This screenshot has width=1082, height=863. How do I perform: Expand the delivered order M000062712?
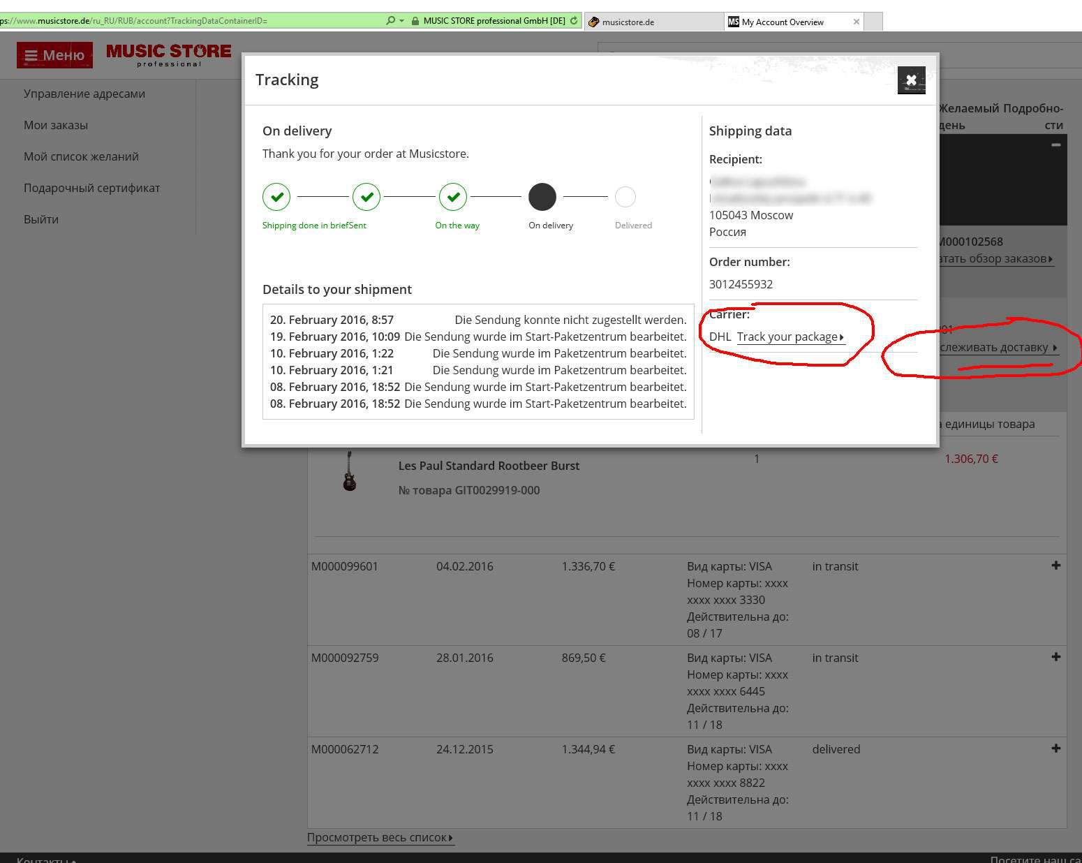[1055, 748]
